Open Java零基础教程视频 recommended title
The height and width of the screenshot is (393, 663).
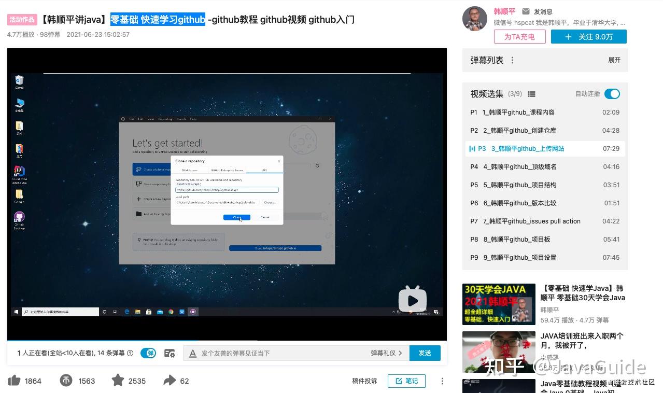pos(581,387)
